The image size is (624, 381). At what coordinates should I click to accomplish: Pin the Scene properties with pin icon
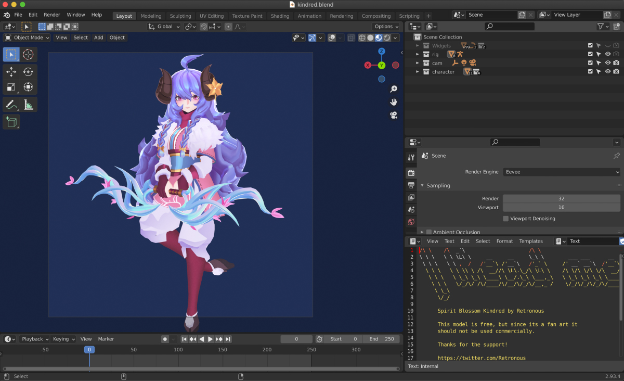click(x=617, y=156)
